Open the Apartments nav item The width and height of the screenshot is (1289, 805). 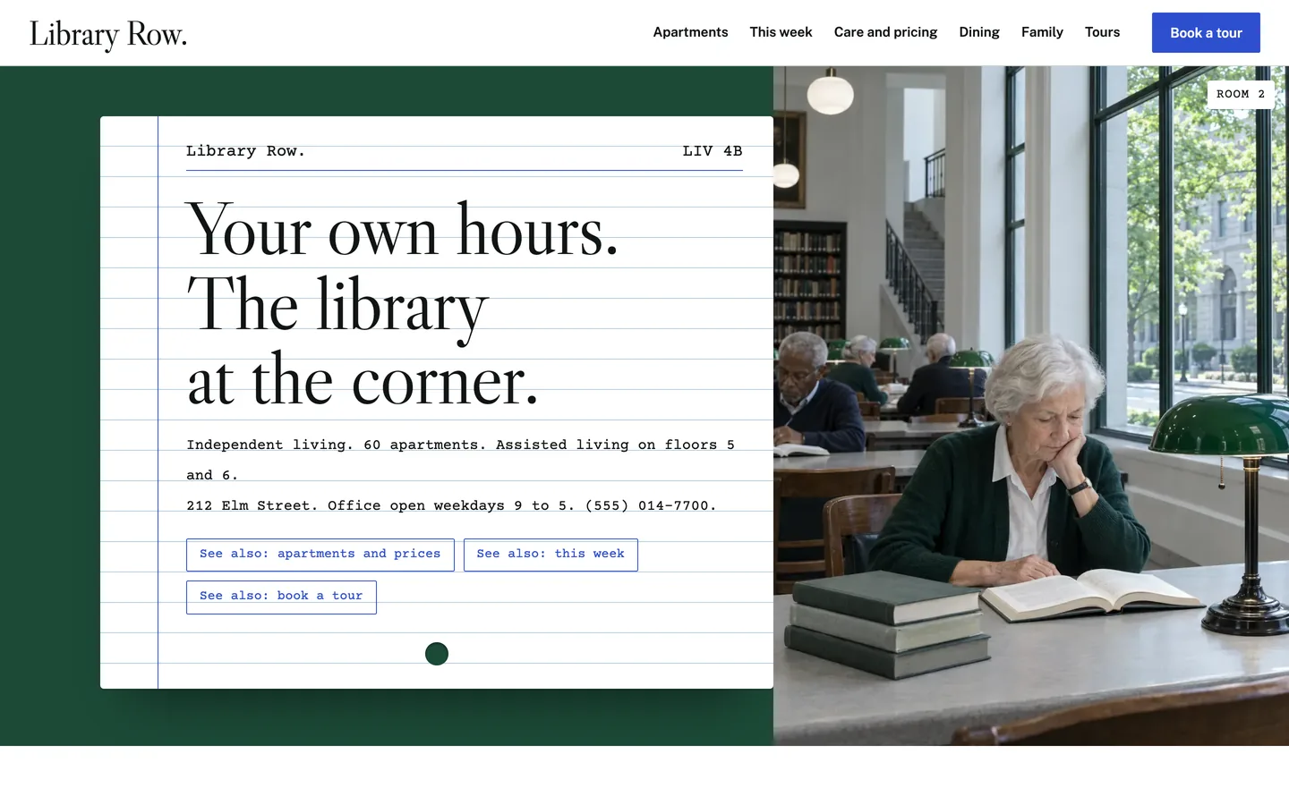(x=690, y=32)
